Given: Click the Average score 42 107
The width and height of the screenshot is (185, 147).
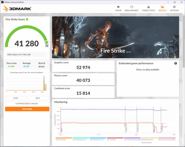Looking at the screenshot, I should point(26,66).
